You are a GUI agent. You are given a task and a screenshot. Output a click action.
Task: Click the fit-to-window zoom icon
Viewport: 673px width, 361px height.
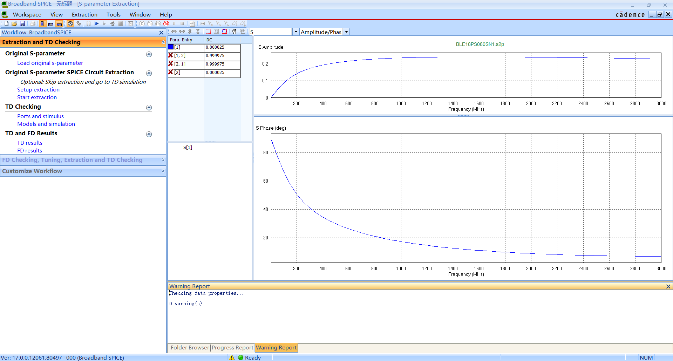(216, 32)
